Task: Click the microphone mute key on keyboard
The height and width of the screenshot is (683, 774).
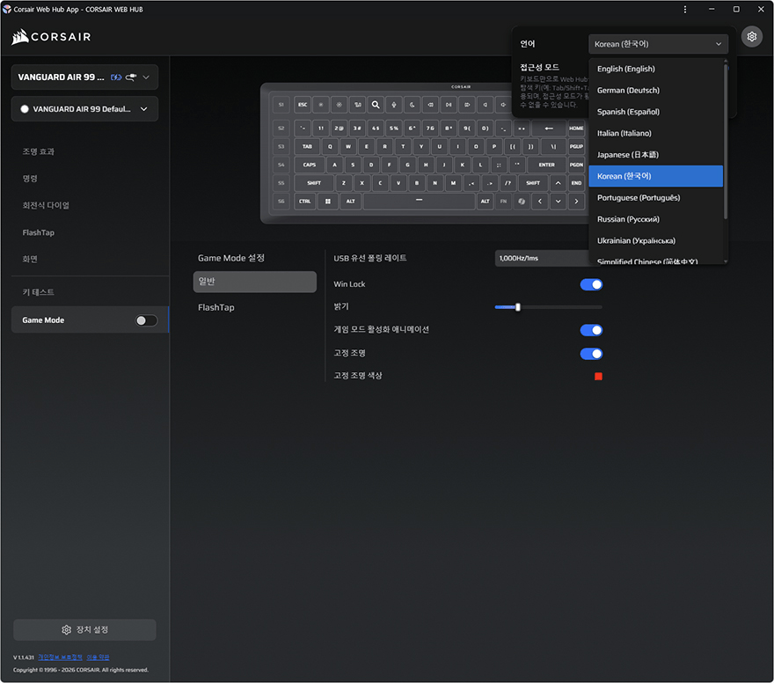Action: point(394,105)
